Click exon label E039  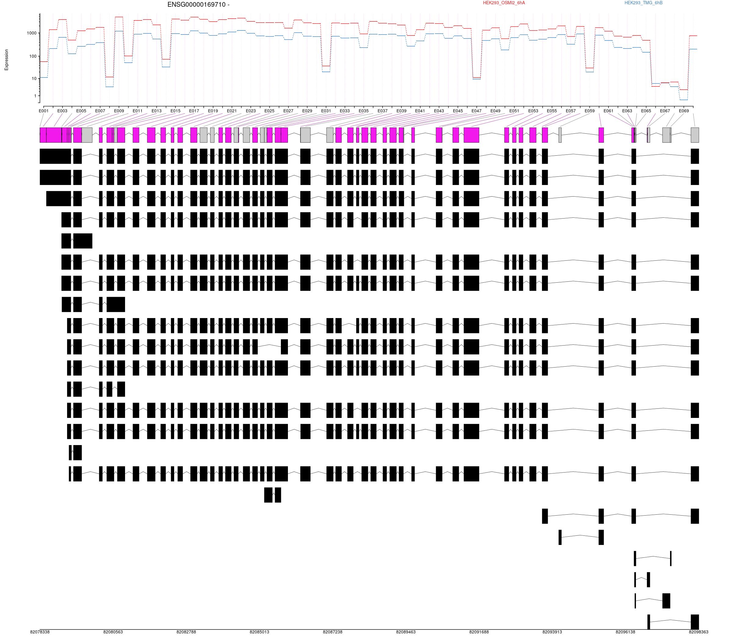(401, 111)
